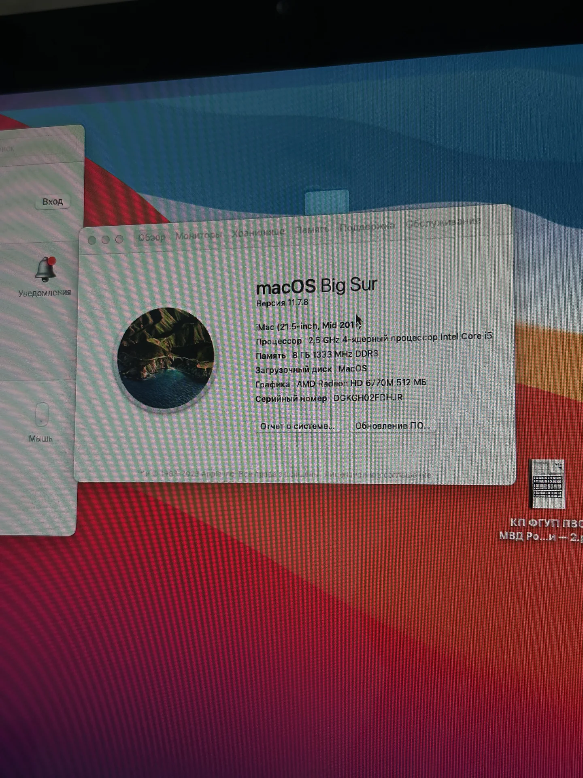Switch to the Мониторы tab
Screen dimensions: 583x778
click(198, 235)
